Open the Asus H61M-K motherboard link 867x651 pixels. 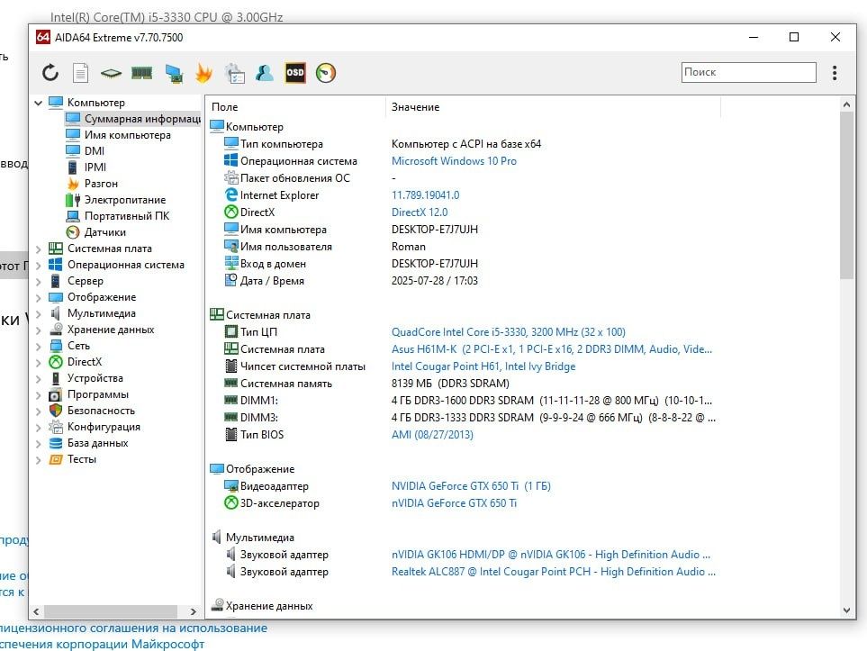(x=552, y=349)
